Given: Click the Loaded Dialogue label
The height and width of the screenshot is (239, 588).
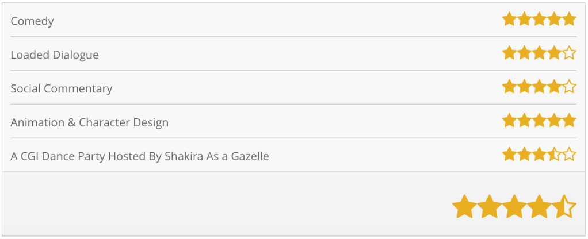Looking at the screenshot, I should 55,55.
